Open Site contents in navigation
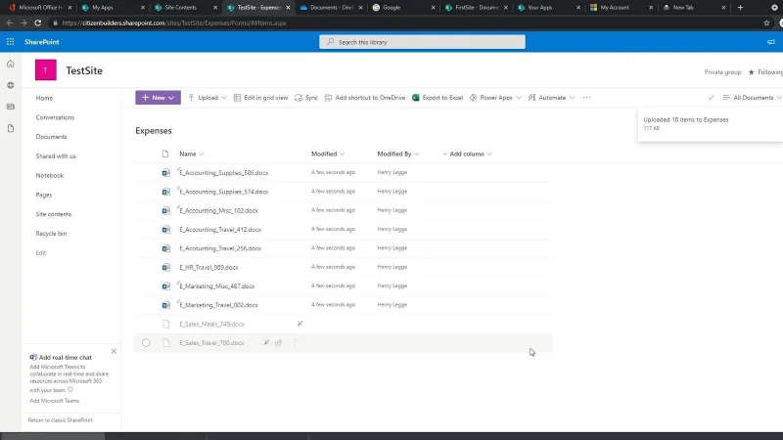 [54, 214]
